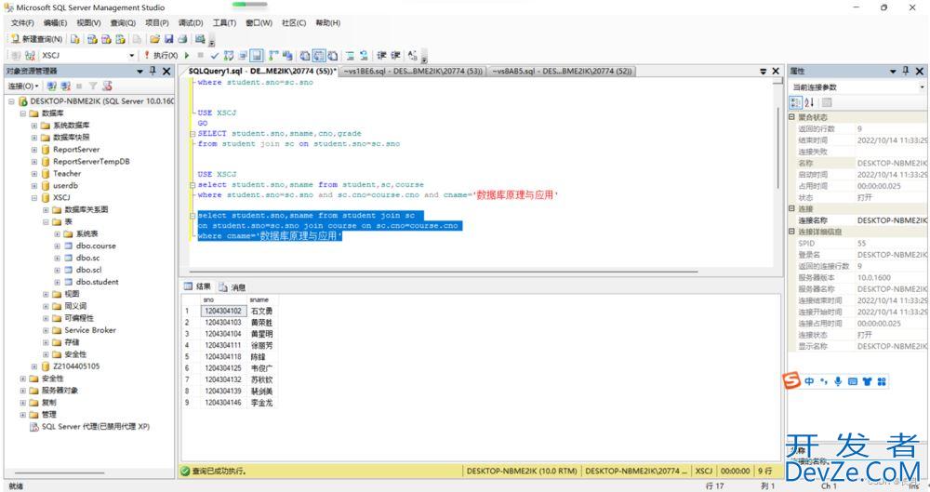Select the dbo.sc table

[87, 258]
